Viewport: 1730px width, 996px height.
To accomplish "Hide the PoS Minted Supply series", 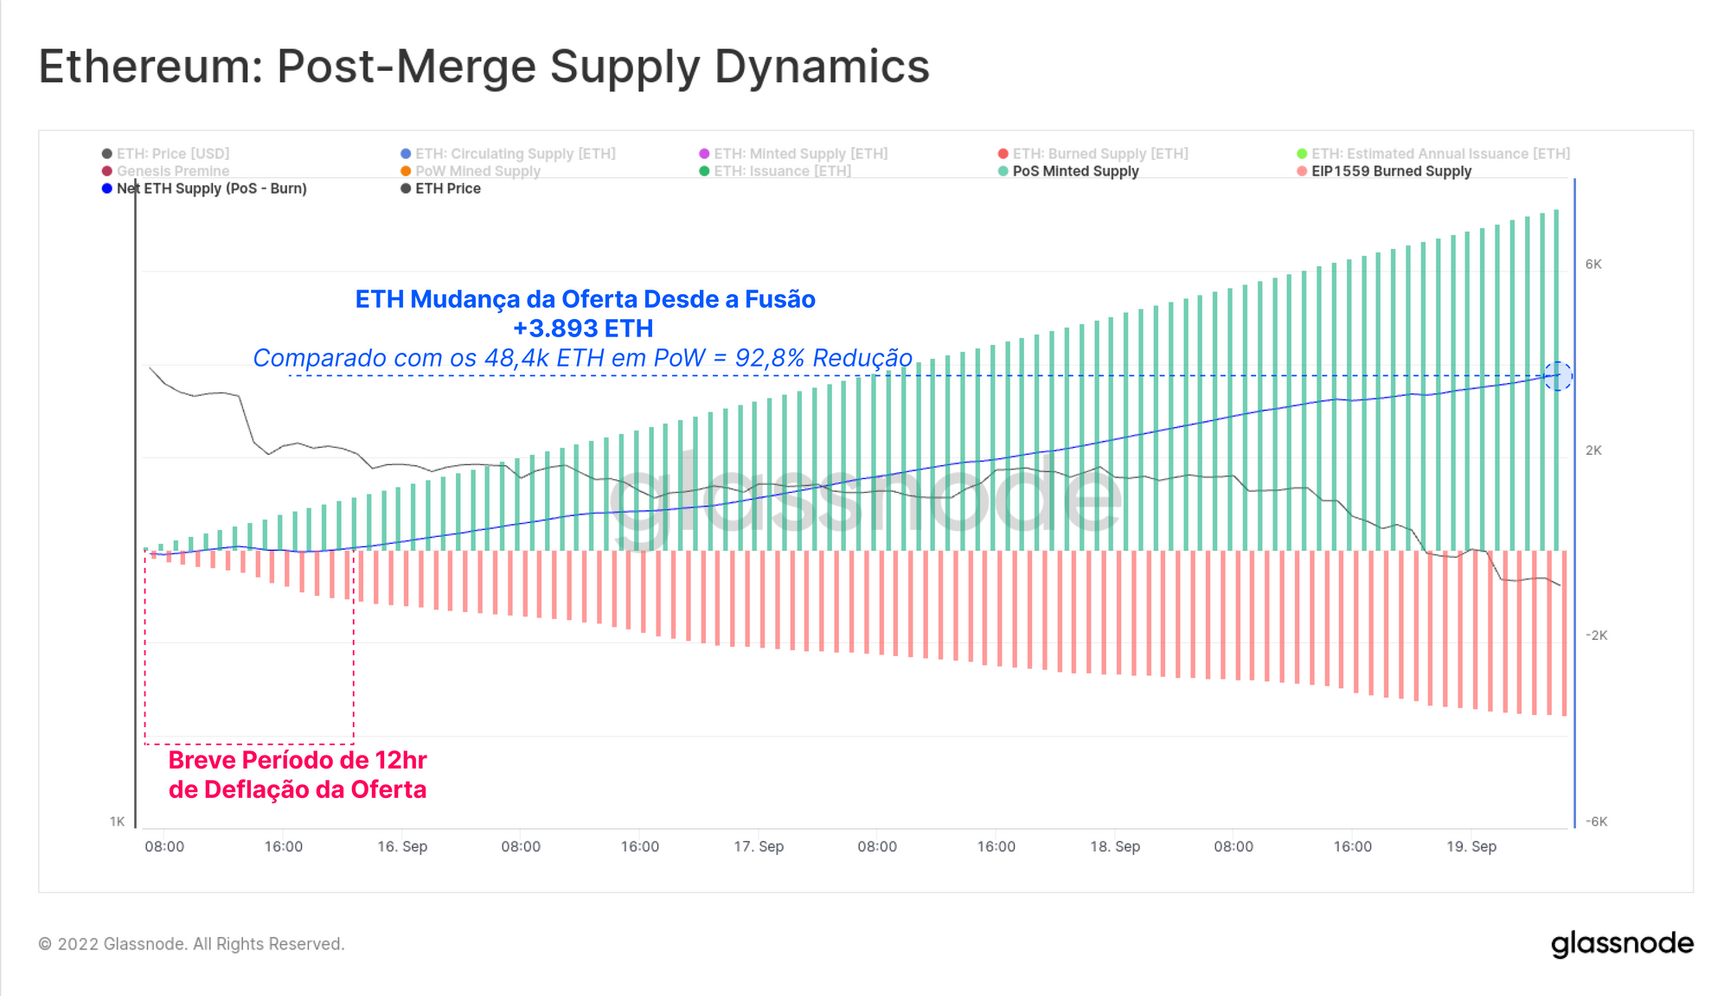I will click(1075, 171).
